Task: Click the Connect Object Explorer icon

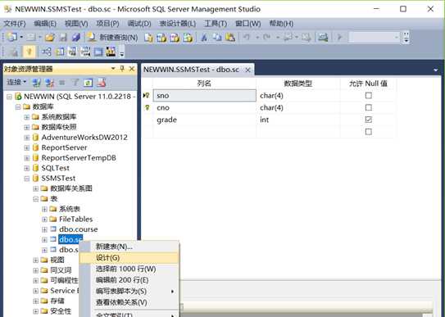Action: (36, 83)
